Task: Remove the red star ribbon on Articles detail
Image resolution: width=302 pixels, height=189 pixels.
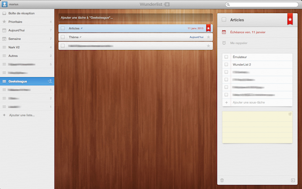Action: pyautogui.click(x=290, y=19)
